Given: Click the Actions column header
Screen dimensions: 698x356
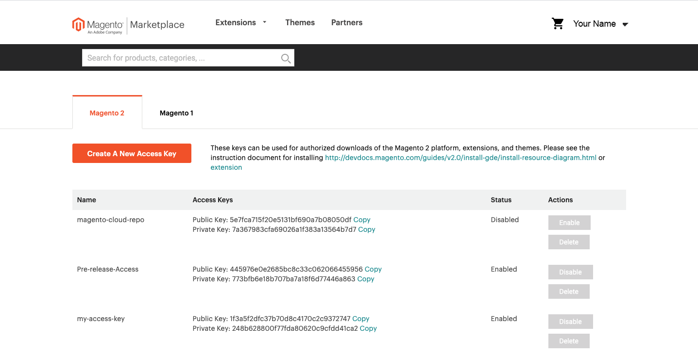Looking at the screenshot, I should pos(561,200).
